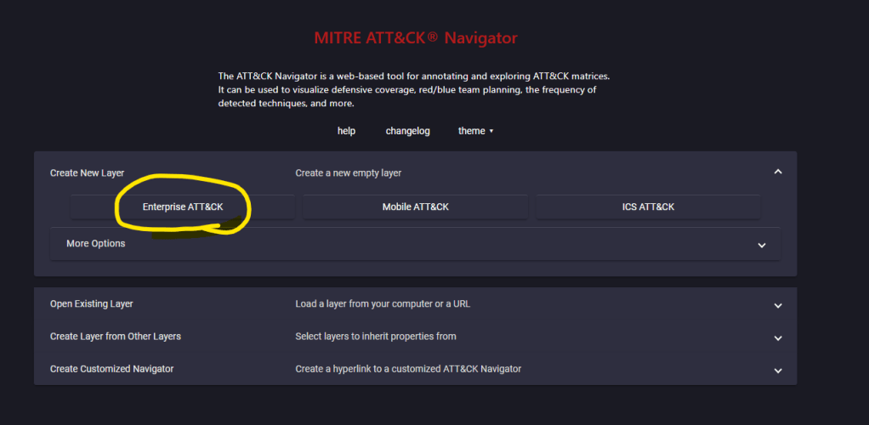869x425 pixels.
Task: Expand the More Options section label
Action: pyautogui.click(x=95, y=243)
